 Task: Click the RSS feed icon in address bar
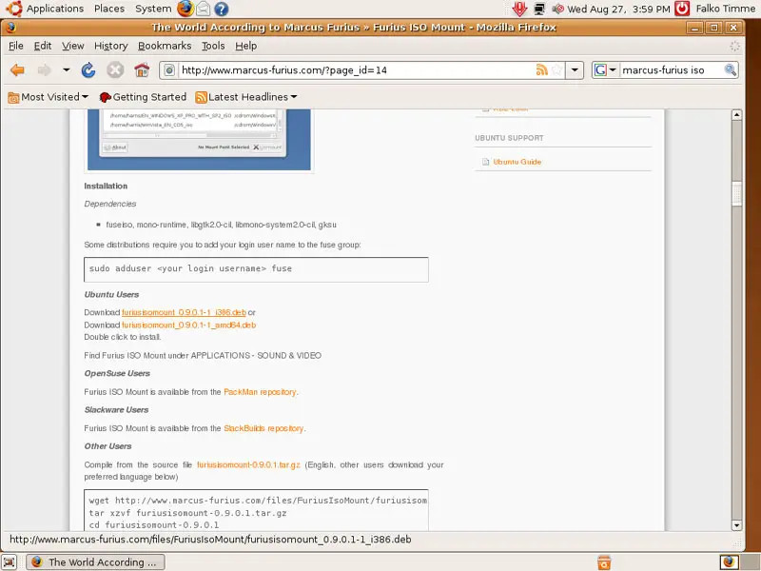[x=541, y=69]
